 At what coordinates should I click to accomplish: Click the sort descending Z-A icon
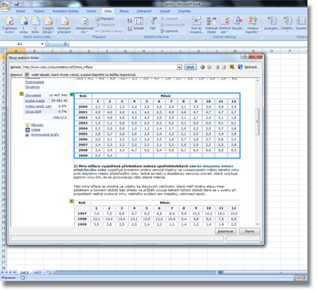(x=130, y=29)
